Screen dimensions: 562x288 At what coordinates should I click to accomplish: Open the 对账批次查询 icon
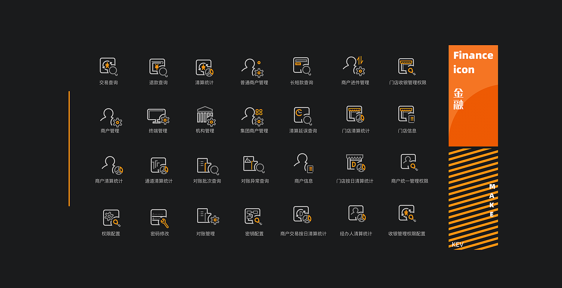(208, 166)
